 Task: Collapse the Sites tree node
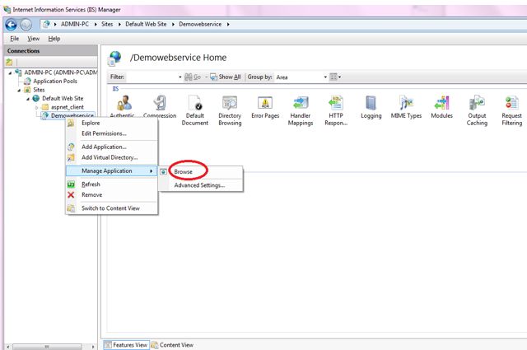(x=19, y=90)
